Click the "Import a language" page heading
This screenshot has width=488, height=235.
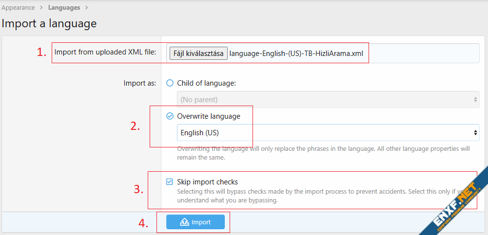tap(49, 23)
